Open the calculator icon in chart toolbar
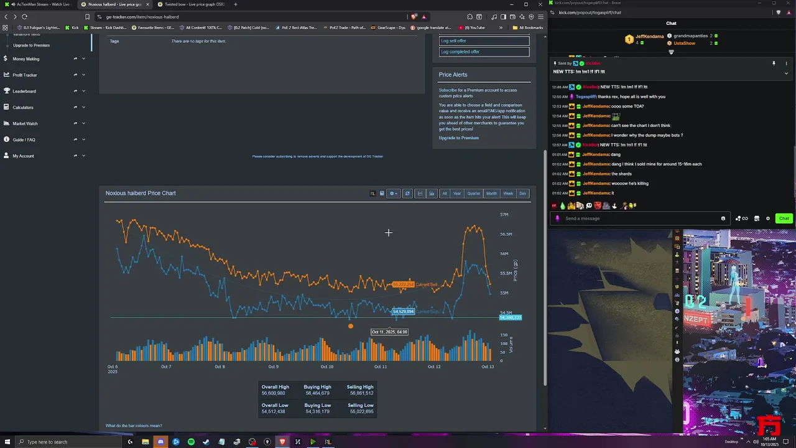The width and height of the screenshot is (796, 448). tap(382, 194)
